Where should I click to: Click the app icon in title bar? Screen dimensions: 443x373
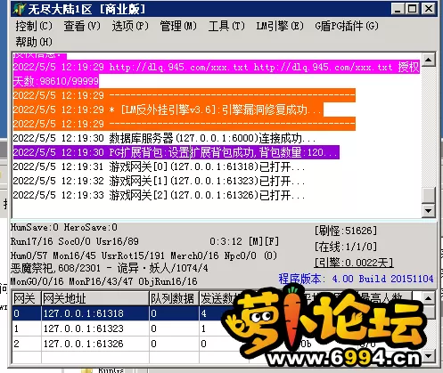[19, 9]
